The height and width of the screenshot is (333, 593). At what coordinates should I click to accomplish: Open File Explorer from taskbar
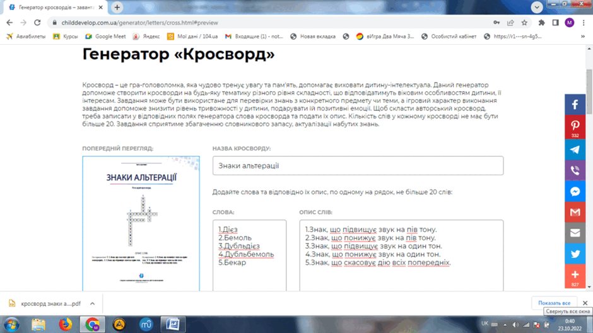tap(38, 324)
